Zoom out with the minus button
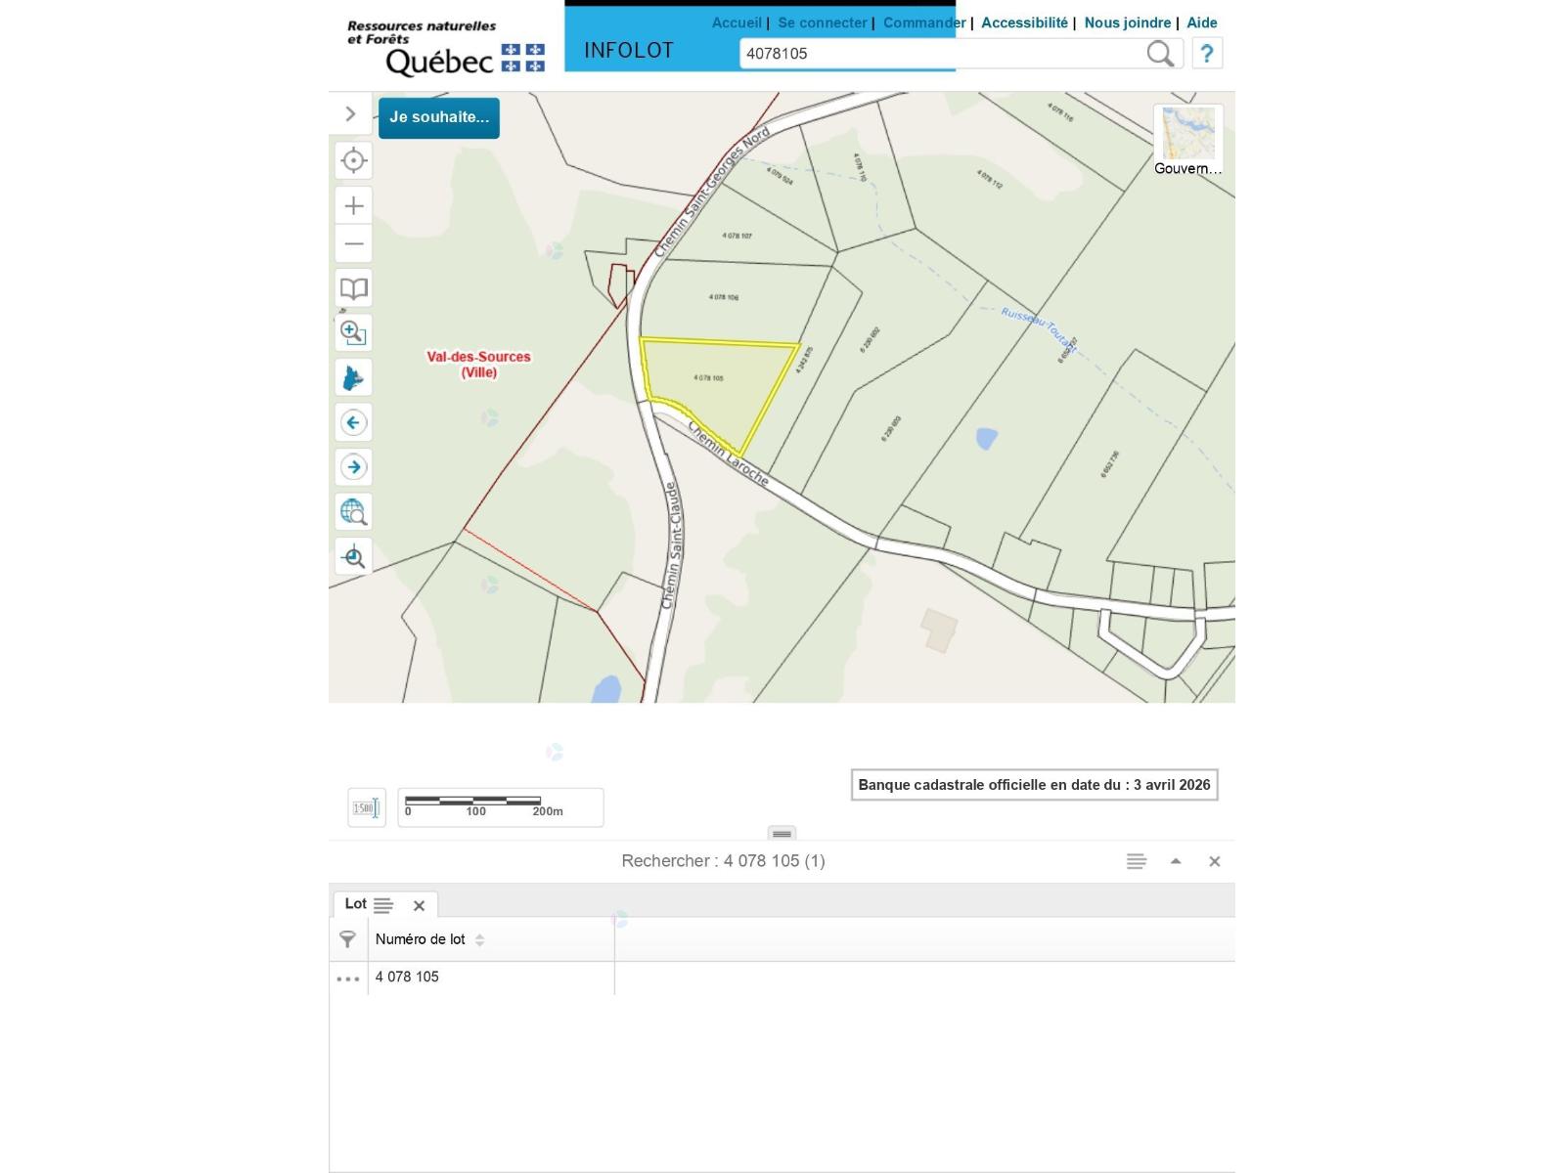Screen dimensions: 1565x1173 pyautogui.click(x=354, y=243)
